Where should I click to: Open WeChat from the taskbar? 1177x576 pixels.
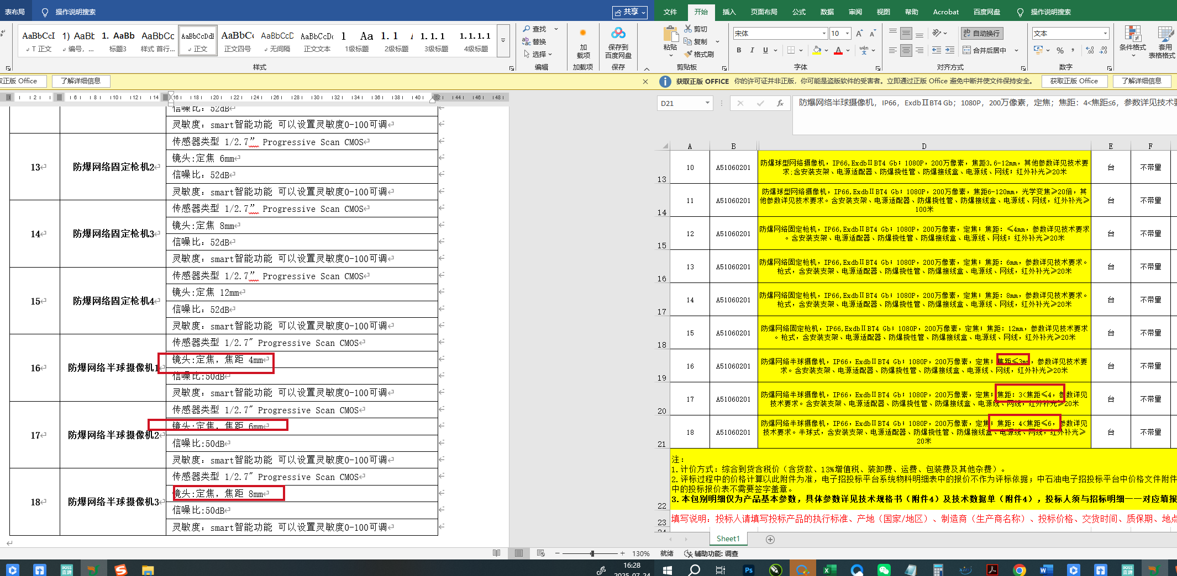pyautogui.click(x=884, y=569)
